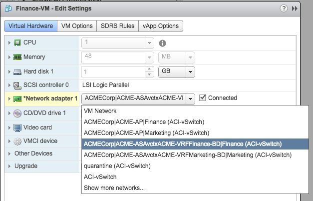Viewport: 313px width, 201px height.
Task: Switch to the VM Options tab
Action: [77, 26]
